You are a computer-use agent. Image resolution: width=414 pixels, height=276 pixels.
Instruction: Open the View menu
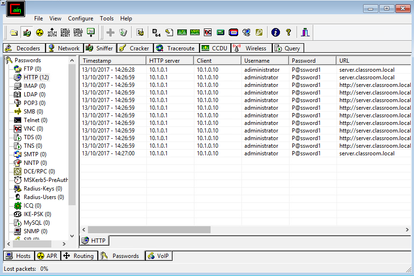tap(55, 19)
